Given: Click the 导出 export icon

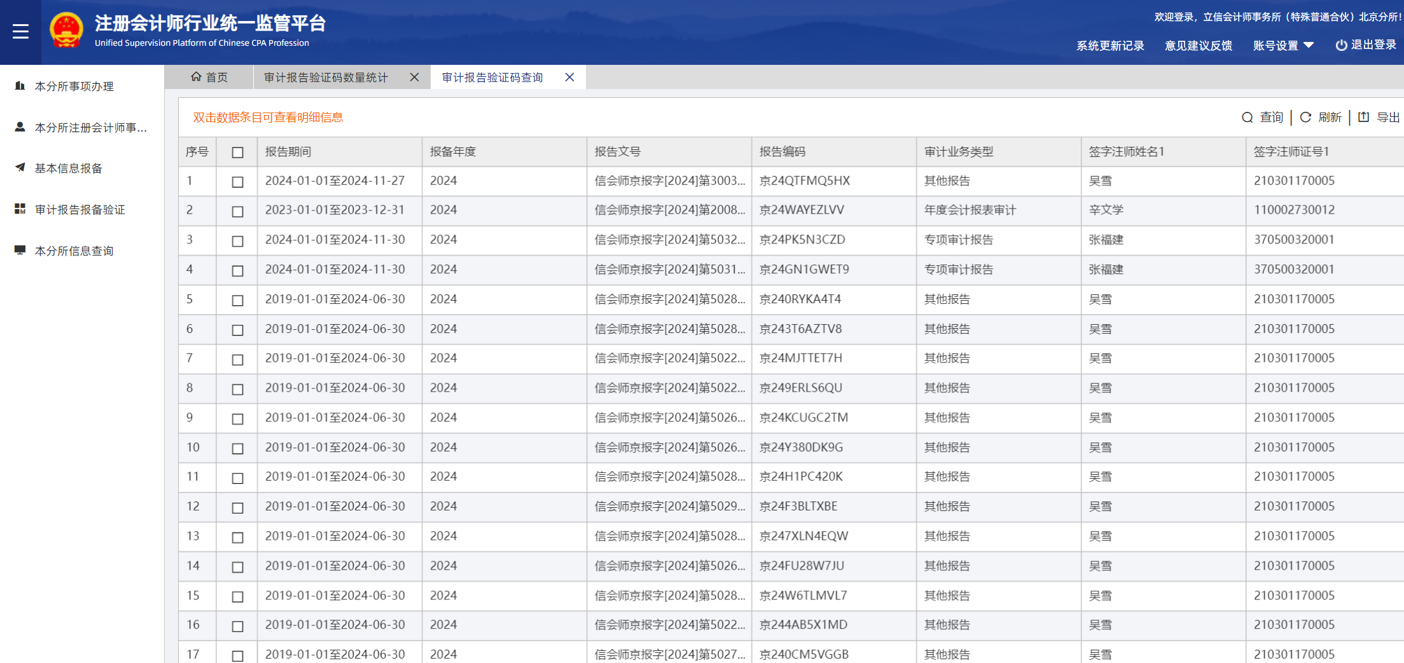Looking at the screenshot, I should (1364, 118).
